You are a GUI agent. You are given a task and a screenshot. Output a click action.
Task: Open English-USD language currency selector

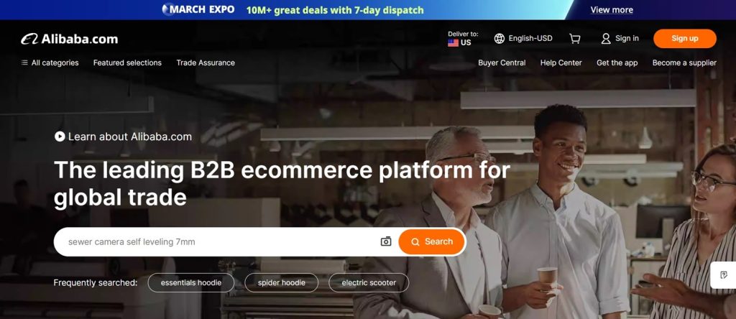pos(523,39)
